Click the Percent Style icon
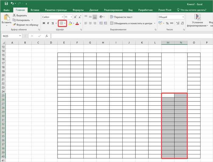The height and width of the screenshot is (162, 213). [167, 23]
